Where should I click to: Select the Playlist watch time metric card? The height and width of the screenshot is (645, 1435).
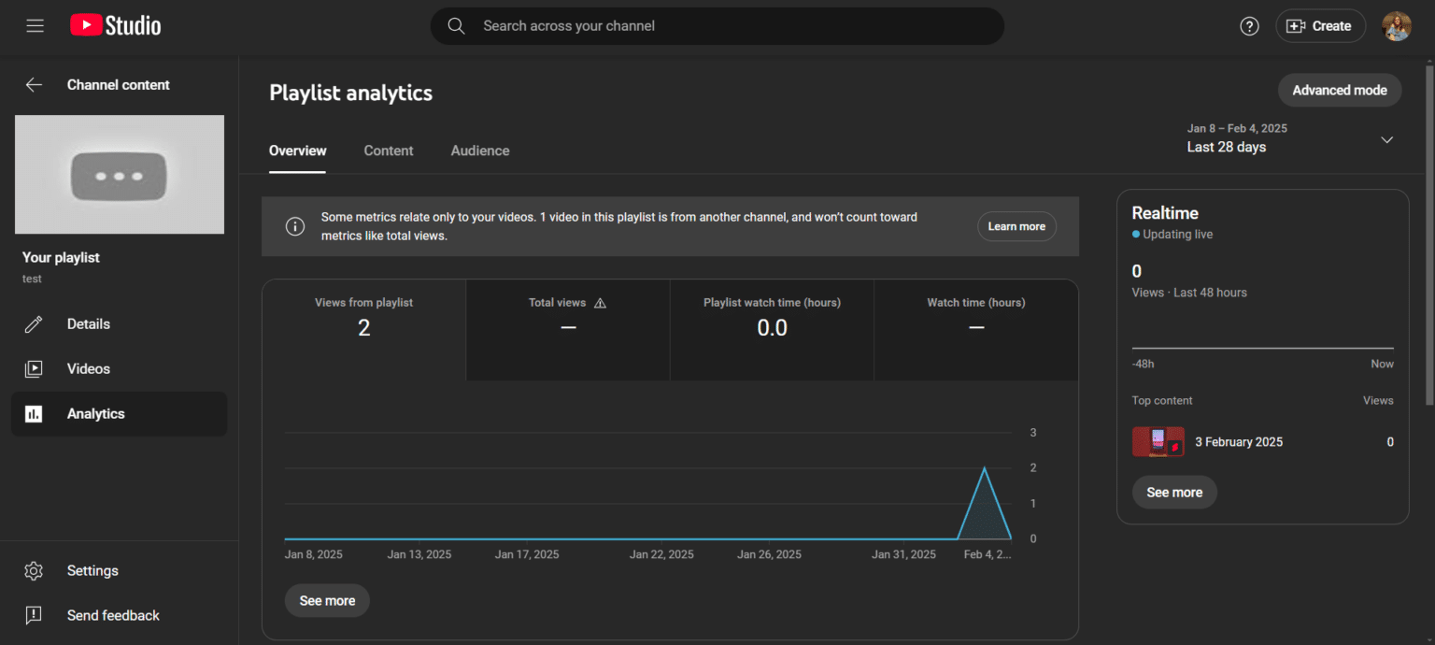coord(772,317)
